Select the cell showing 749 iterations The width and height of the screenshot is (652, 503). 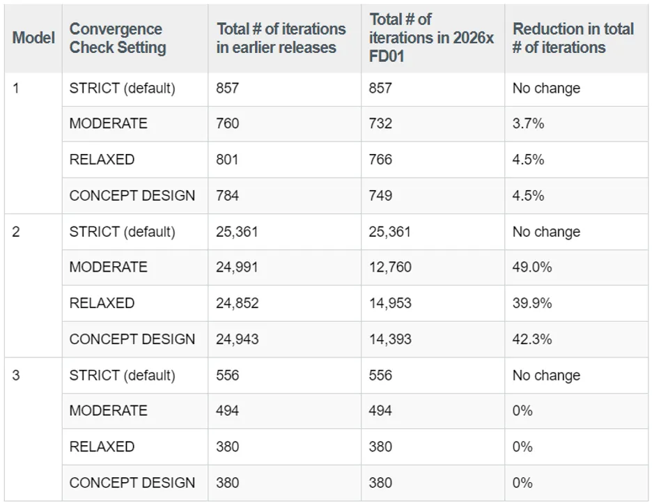pos(381,196)
